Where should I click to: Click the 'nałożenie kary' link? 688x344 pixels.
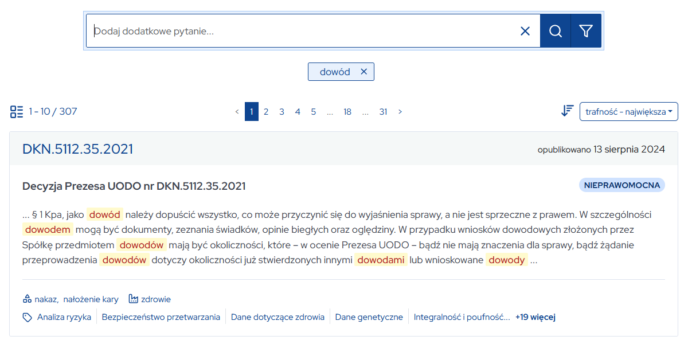tap(91, 299)
